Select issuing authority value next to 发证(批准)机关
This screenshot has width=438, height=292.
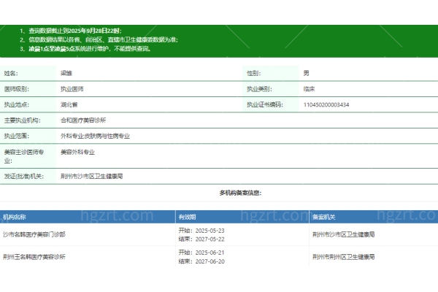92,177
